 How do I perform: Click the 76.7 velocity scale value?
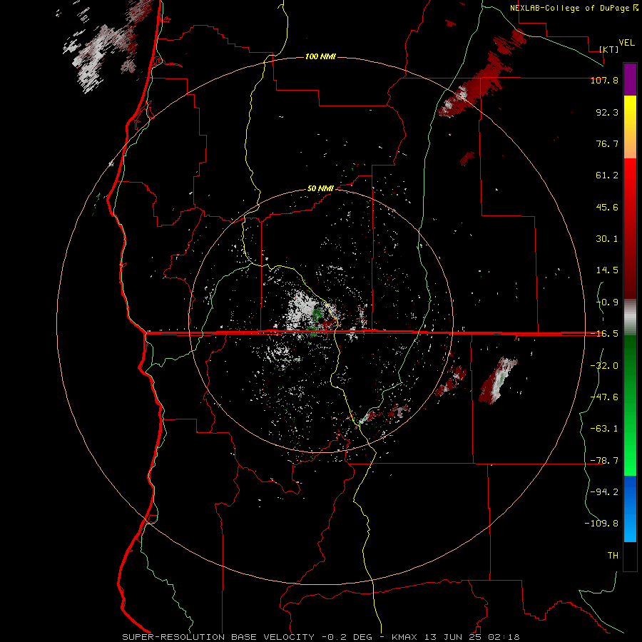pos(607,143)
